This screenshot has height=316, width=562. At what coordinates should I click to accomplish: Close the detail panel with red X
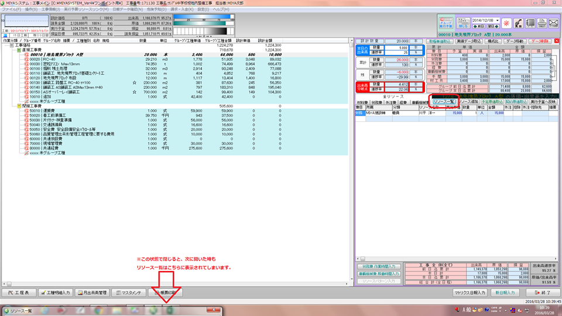click(x=557, y=41)
